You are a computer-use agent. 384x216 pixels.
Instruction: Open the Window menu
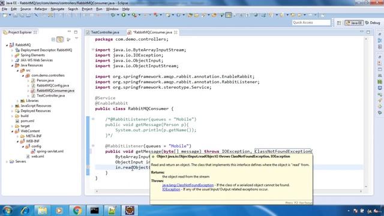(112, 9)
